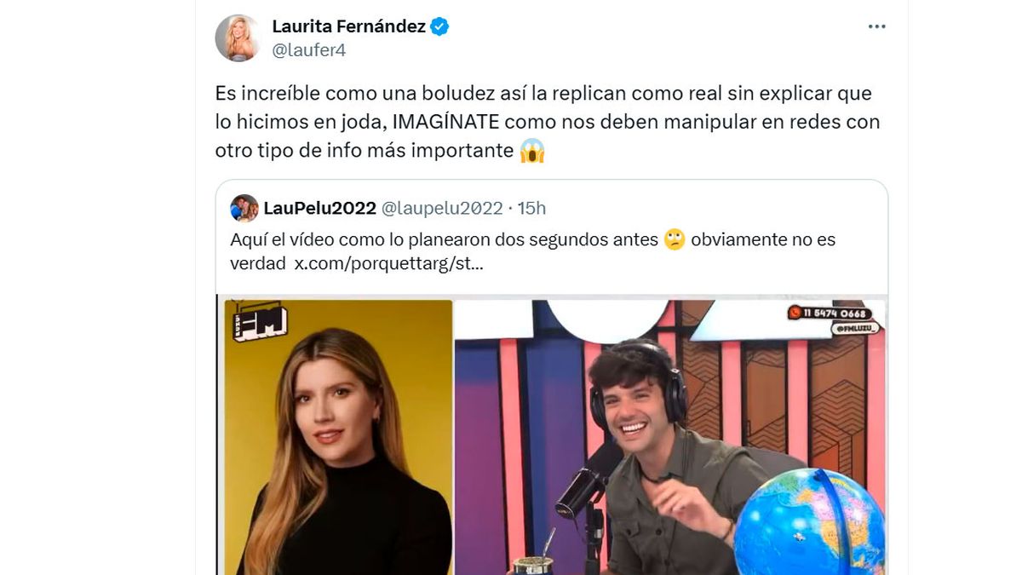Click the LauPelu2022 small avatar
Image resolution: width=1022 pixels, height=575 pixels.
tap(244, 209)
